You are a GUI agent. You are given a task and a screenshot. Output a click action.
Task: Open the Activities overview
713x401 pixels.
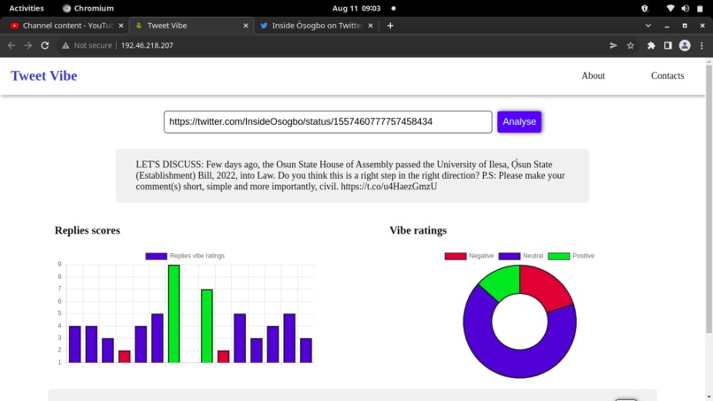click(x=27, y=8)
